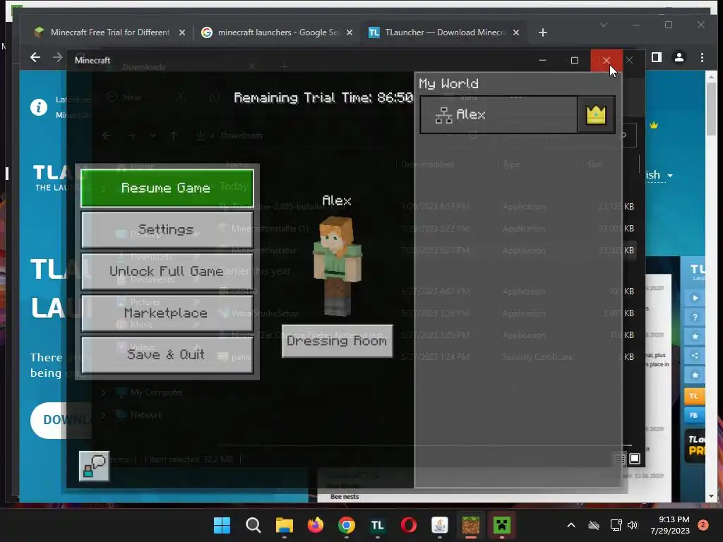Click the play icon in TLauncher sidebar
Image resolution: width=723 pixels, height=542 pixels.
click(x=695, y=298)
